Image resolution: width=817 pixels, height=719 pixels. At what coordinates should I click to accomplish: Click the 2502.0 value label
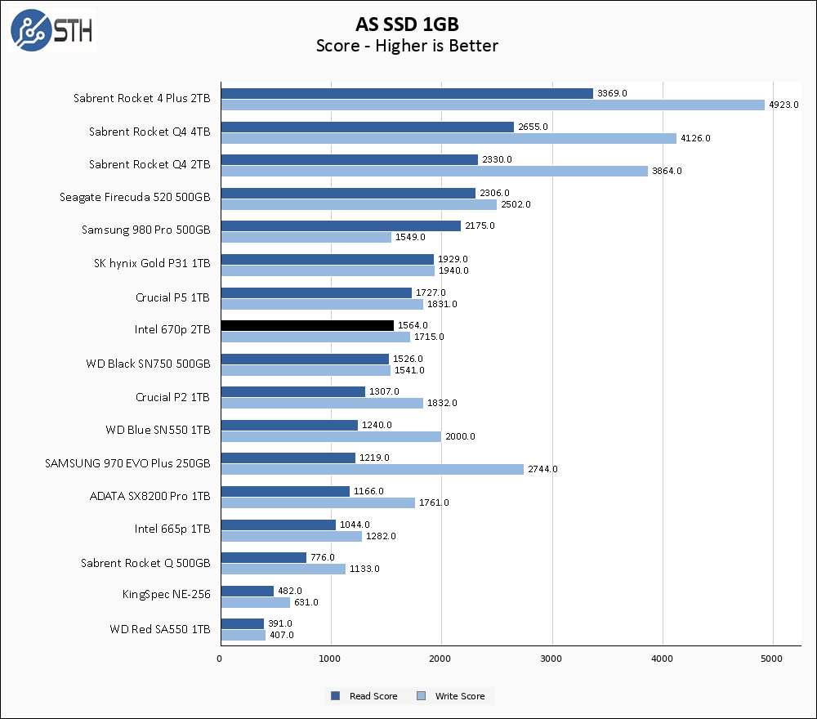click(516, 205)
